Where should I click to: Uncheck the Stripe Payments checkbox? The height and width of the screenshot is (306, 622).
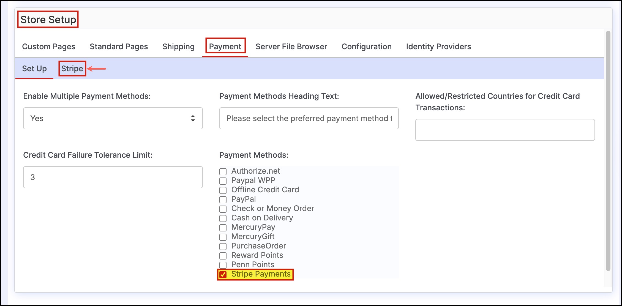[x=223, y=274]
